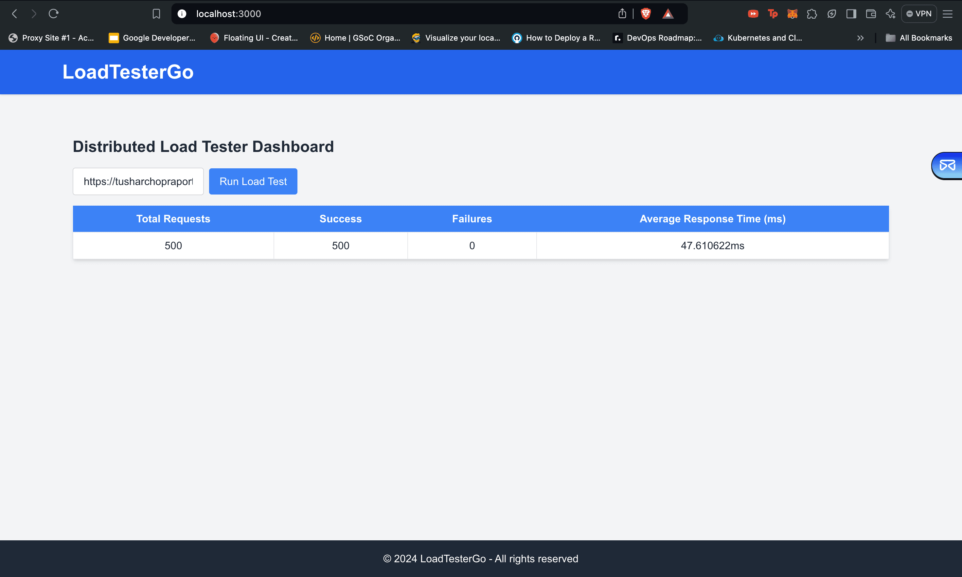Click the LoadTesterGo header title
Viewport: 962px width, 577px height.
[x=128, y=72]
